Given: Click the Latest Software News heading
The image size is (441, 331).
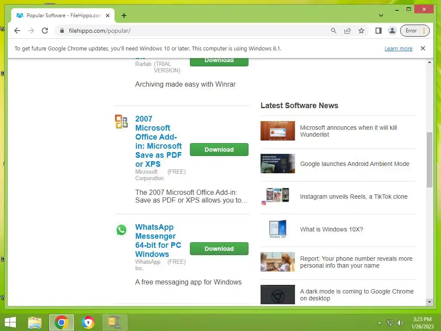Looking at the screenshot, I should click(x=299, y=106).
